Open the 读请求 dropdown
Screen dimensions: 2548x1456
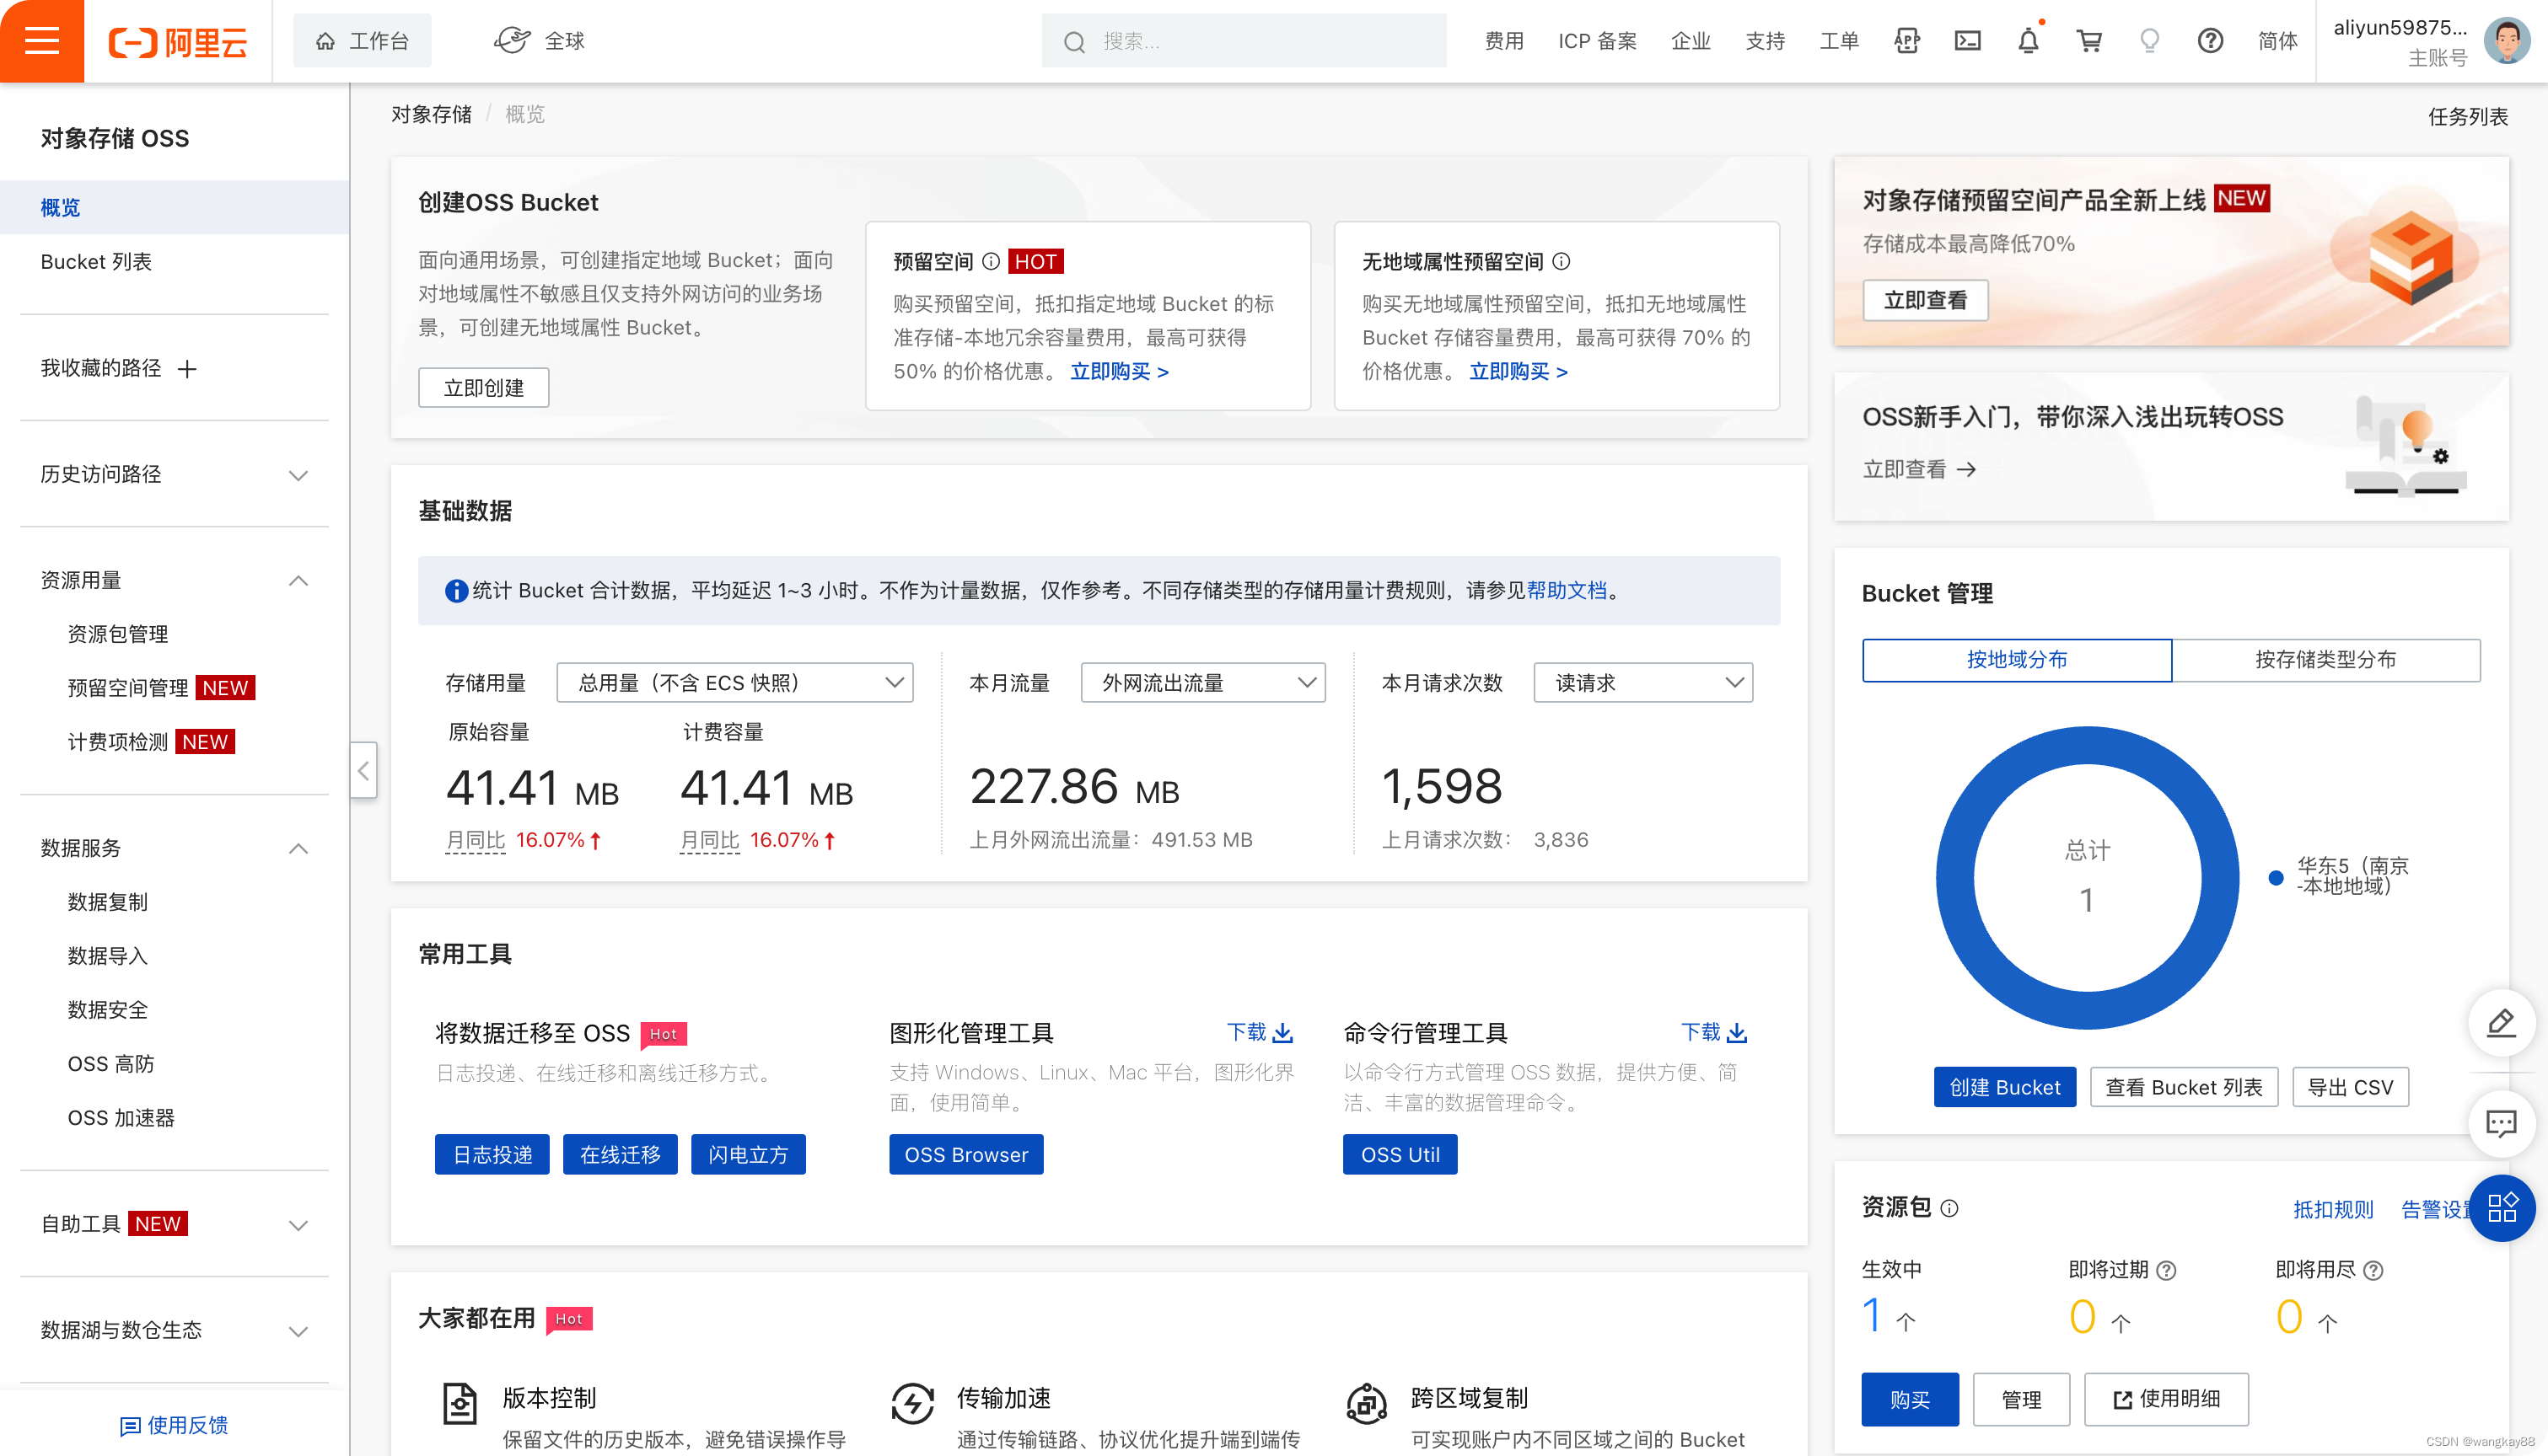point(1642,682)
